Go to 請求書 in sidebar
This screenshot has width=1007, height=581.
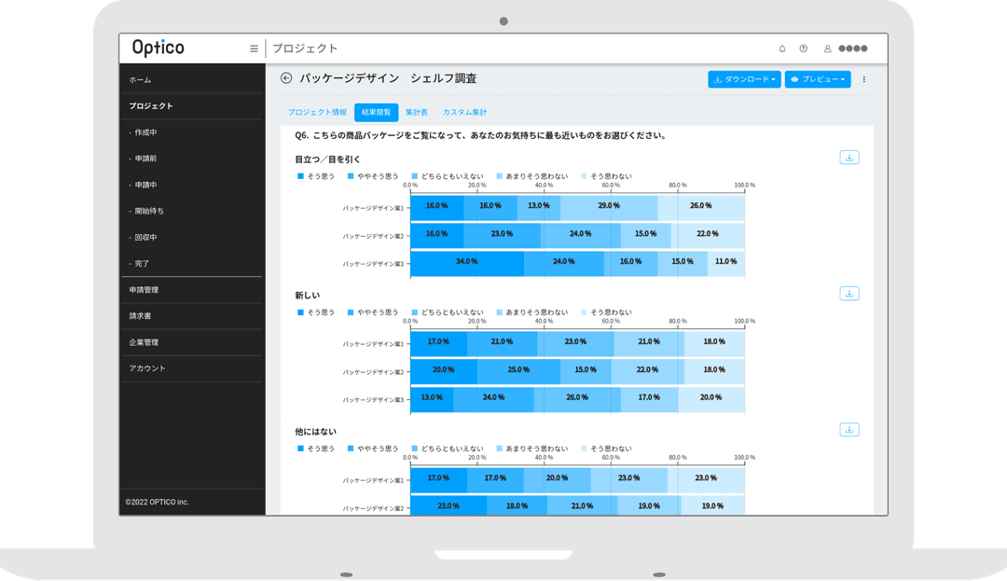point(141,316)
